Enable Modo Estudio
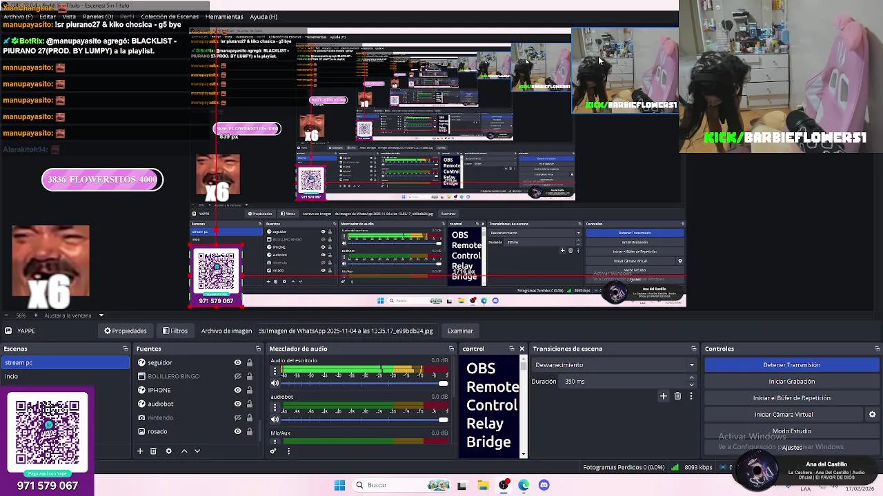 pyautogui.click(x=791, y=431)
